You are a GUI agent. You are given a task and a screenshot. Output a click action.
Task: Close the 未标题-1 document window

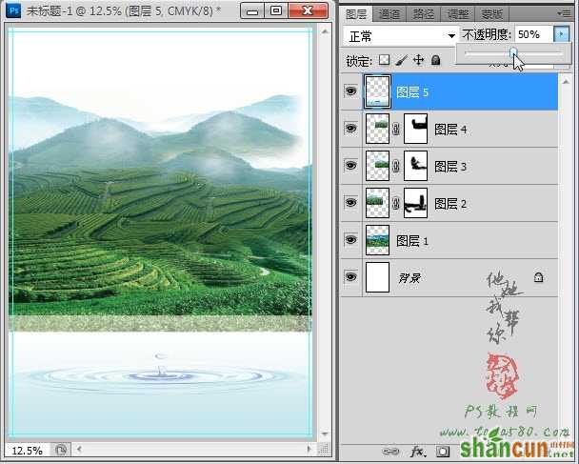pos(308,11)
